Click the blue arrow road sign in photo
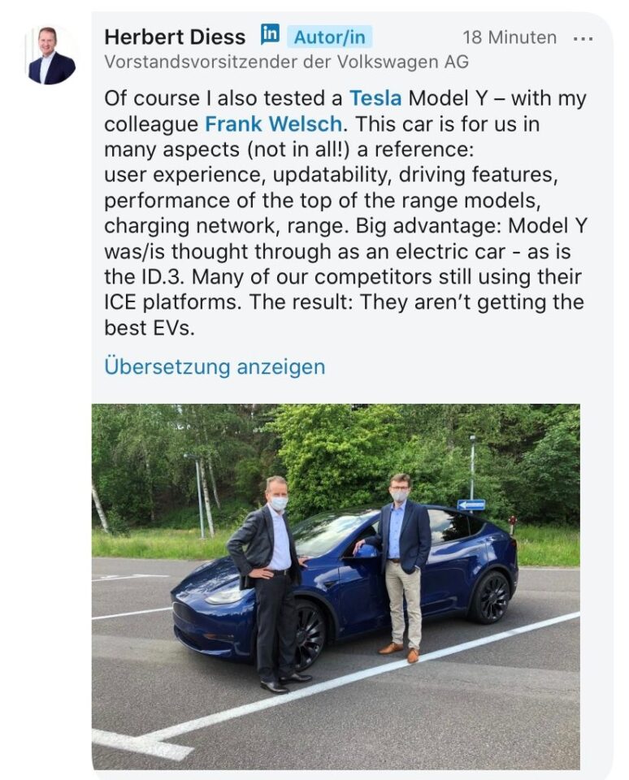The width and height of the screenshot is (629, 780). pyautogui.click(x=471, y=505)
